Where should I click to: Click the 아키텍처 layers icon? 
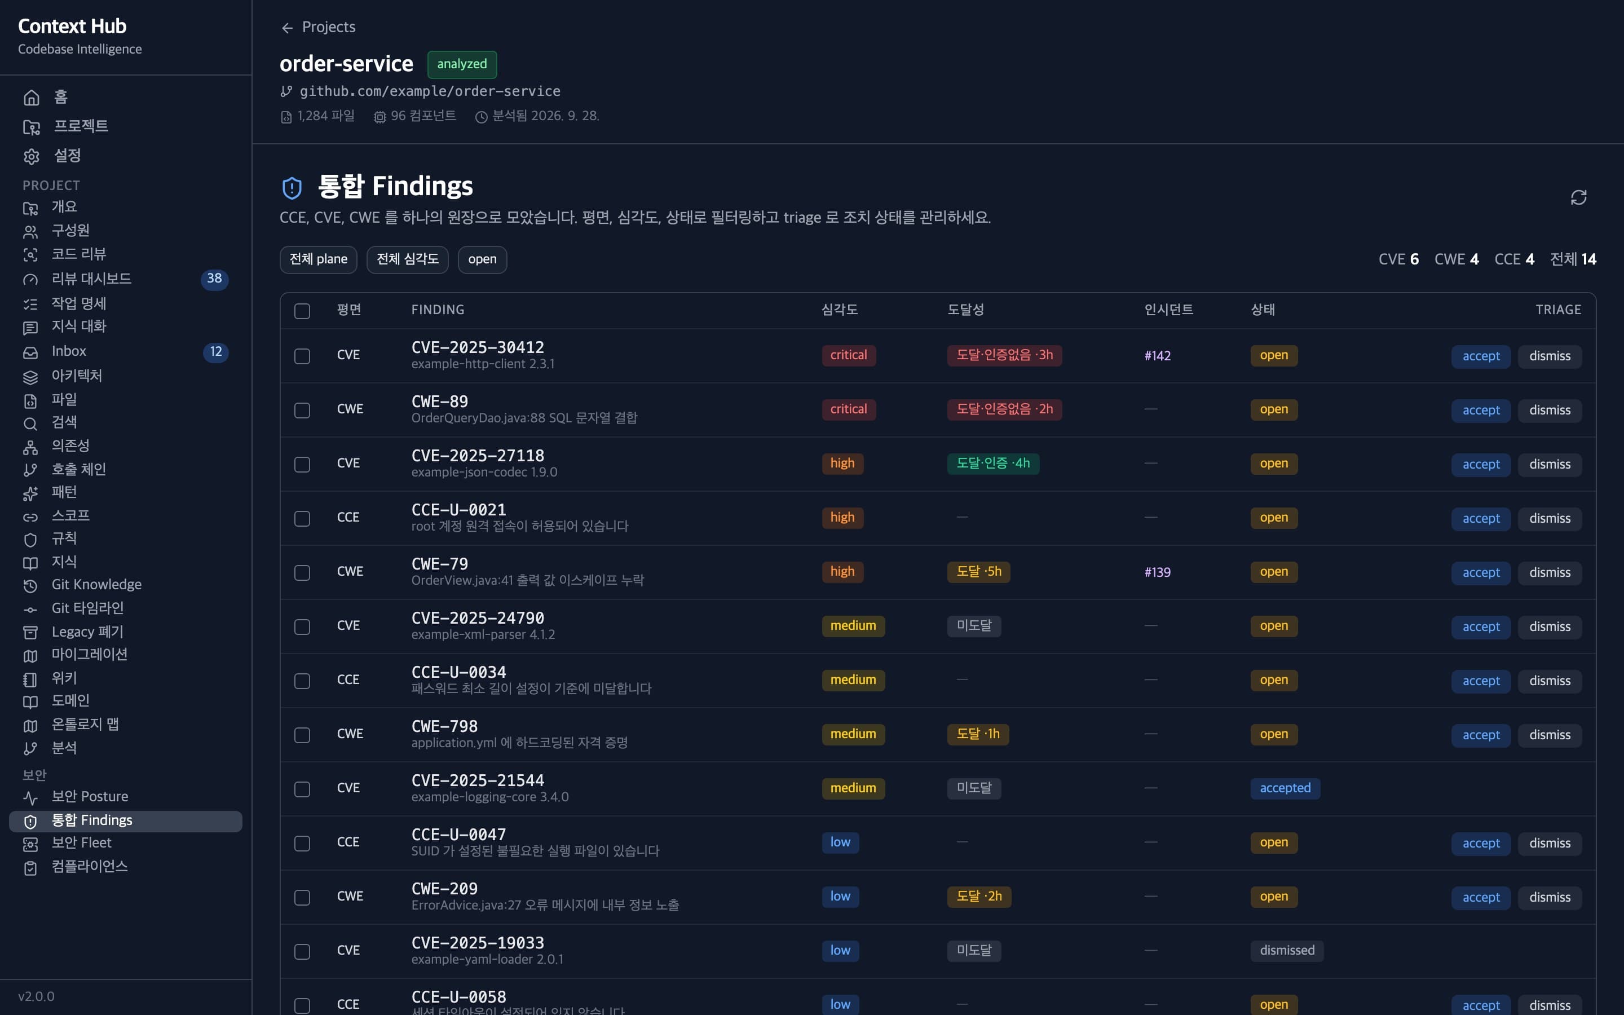tap(30, 377)
